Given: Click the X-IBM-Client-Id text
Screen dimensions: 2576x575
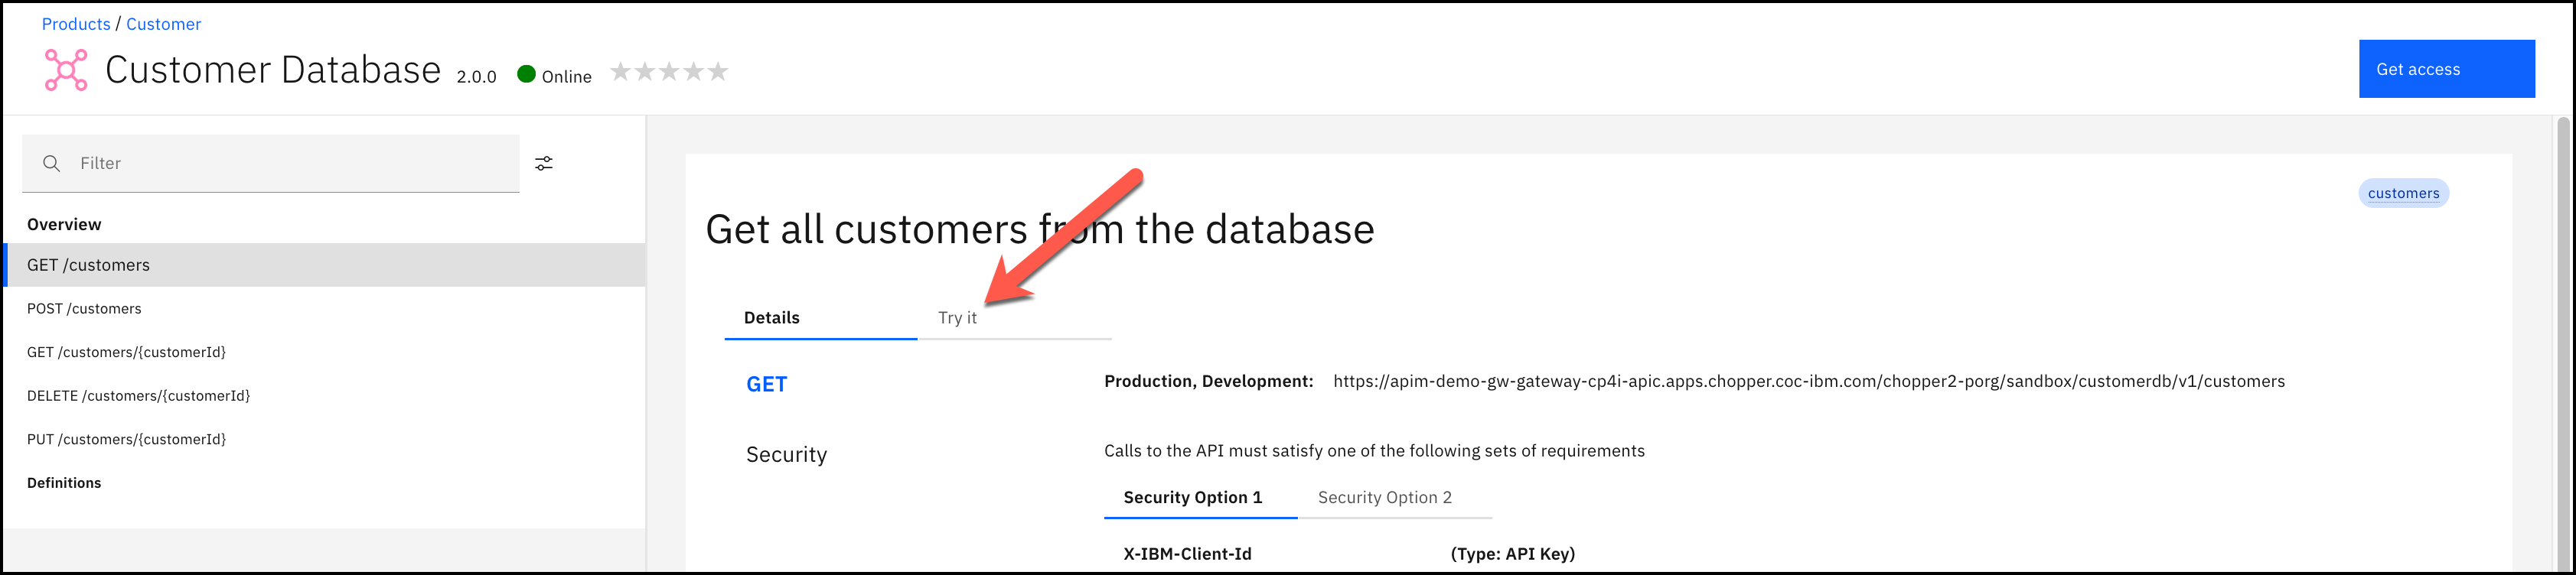Looking at the screenshot, I should 1187,554.
